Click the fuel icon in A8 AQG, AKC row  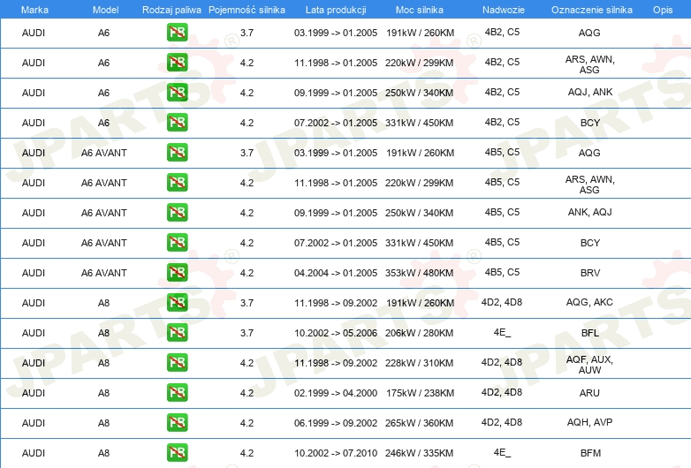177,303
